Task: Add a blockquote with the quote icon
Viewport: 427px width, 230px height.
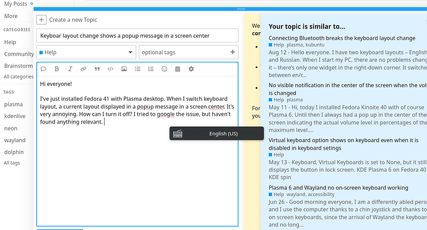Action: pyautogui.click(x=97, y=69)
